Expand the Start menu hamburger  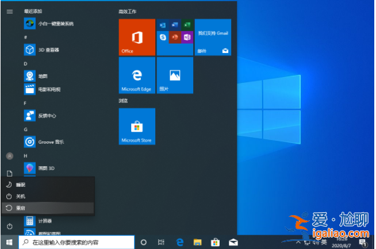[x=10, y=12]
